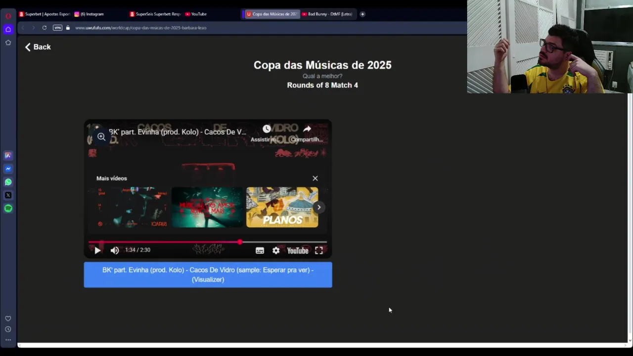Open the PLANOS suggested video thumbnail
The height and width of the screenshot is (356, 633).
pyautogui.click(x=282, y=207)
